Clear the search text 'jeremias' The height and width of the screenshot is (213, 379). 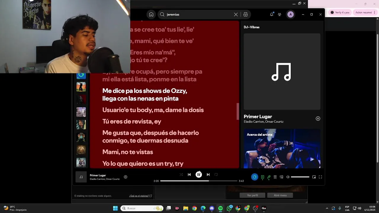click(236, 14)
